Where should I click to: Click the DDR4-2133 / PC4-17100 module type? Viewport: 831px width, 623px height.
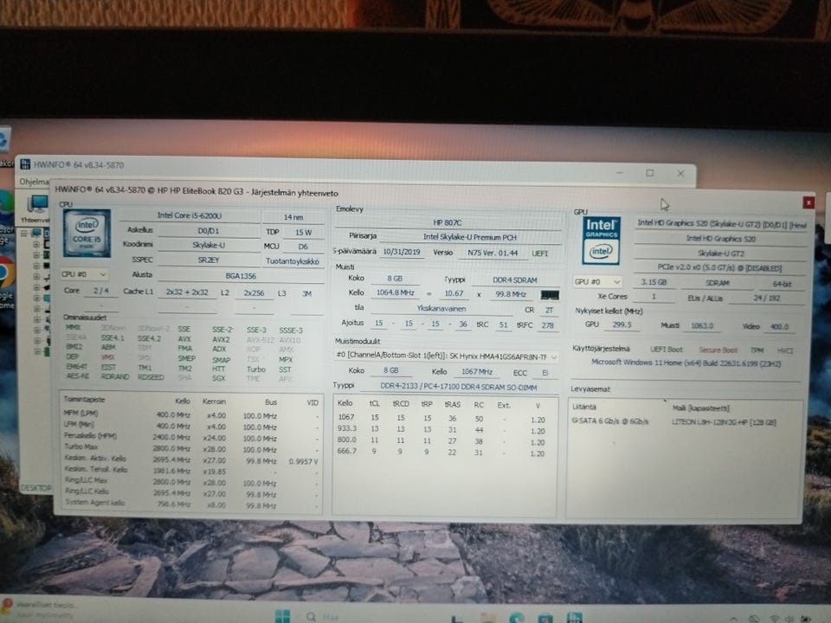[458, 388]
